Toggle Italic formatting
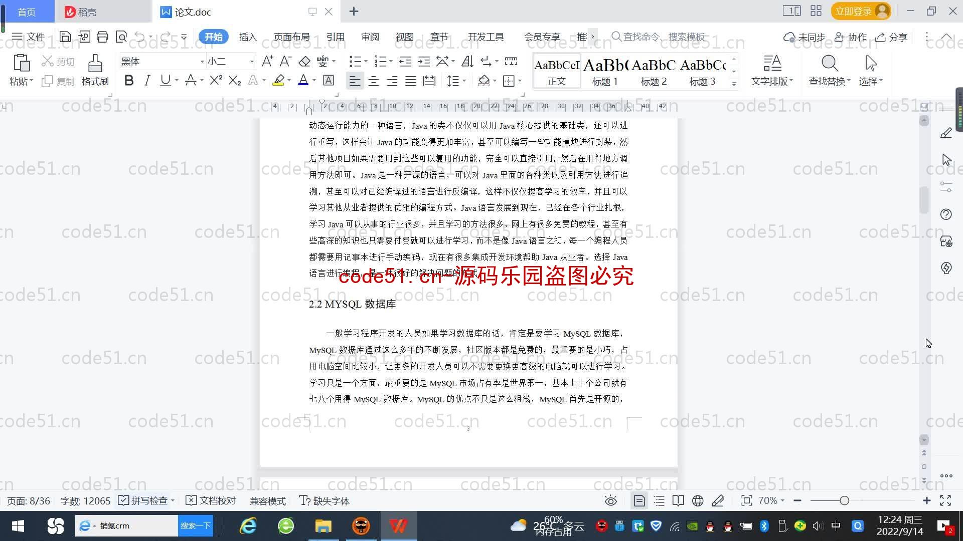The width and height of the screenshot is (963, 541). tap(147, 80)
